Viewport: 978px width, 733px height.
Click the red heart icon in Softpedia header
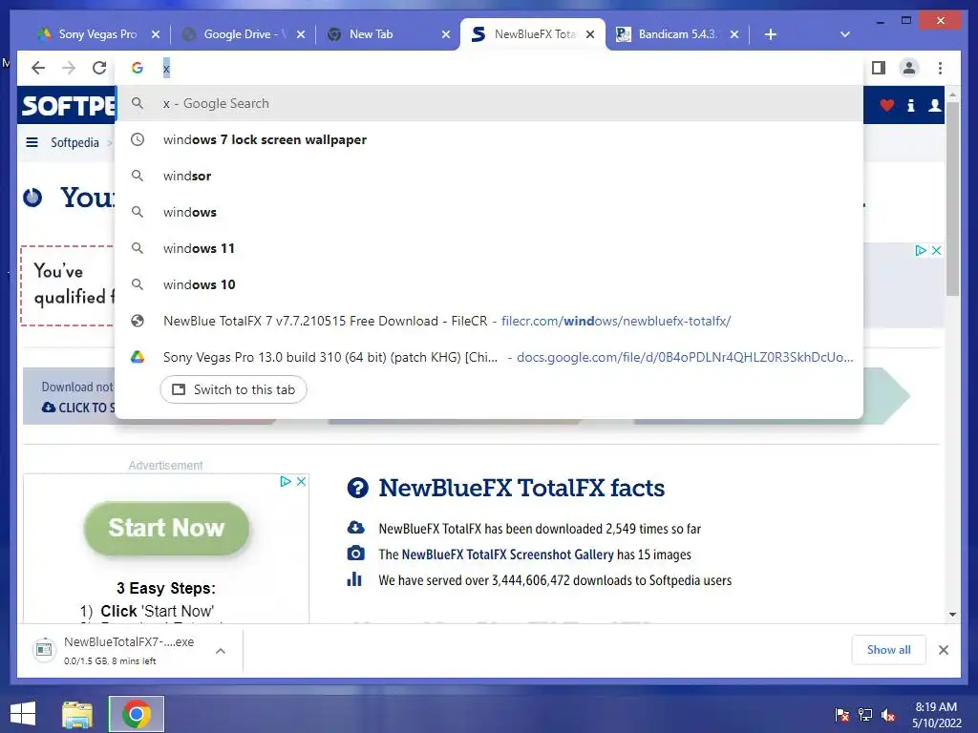point(886,106)
